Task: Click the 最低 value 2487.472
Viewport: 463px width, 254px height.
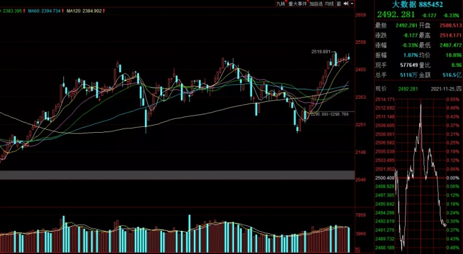Action: (451, 46)
